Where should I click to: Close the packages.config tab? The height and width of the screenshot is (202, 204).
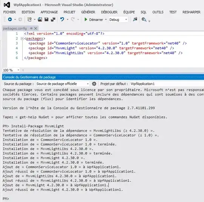tap(36, 28)
